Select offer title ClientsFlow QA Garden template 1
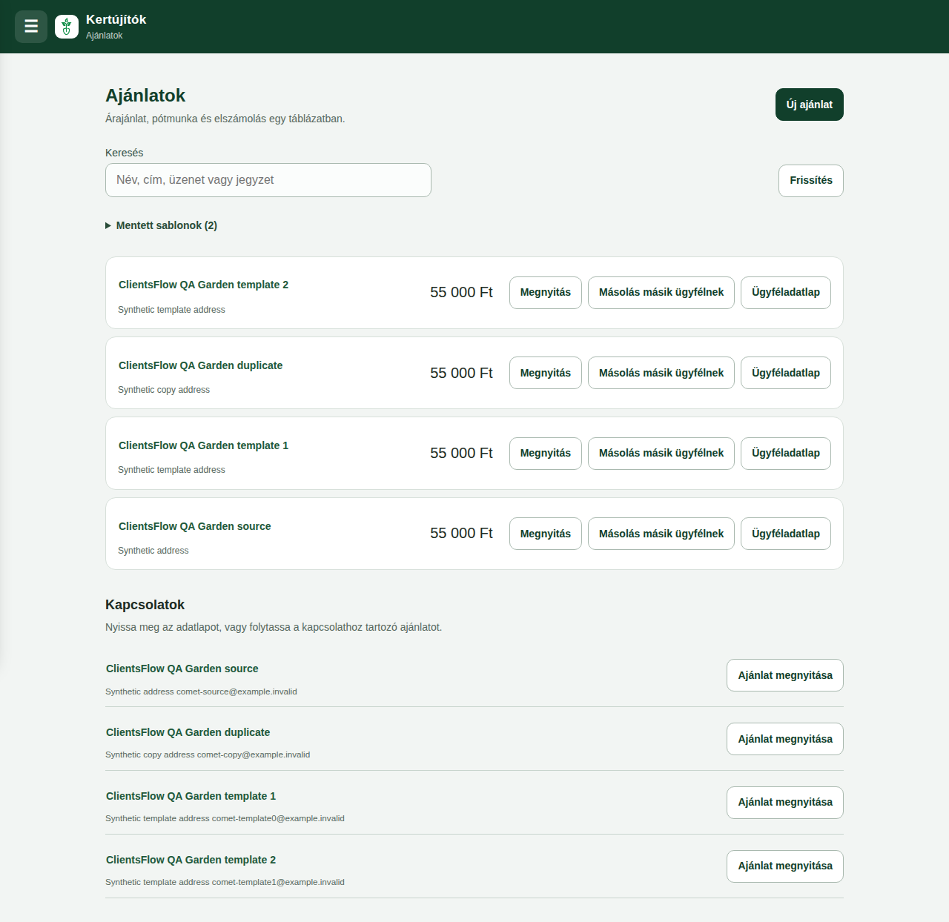 (203, 445)
